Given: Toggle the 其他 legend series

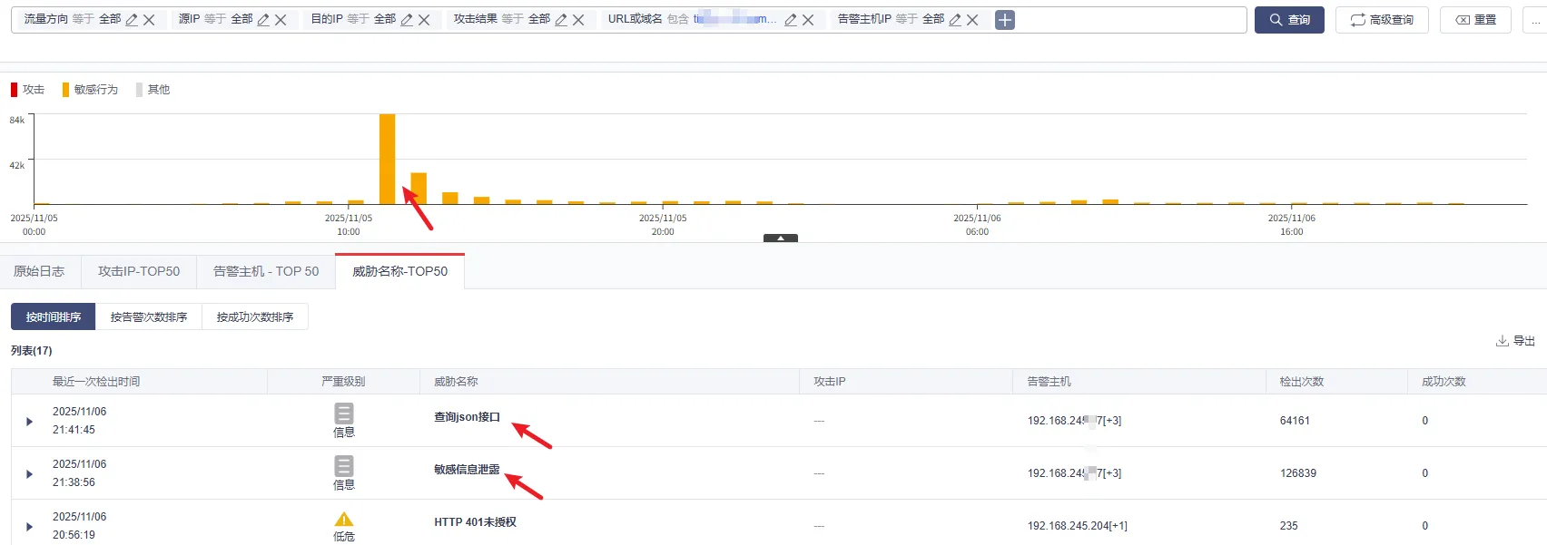Looking at the screenshot, I should [153, 90].
